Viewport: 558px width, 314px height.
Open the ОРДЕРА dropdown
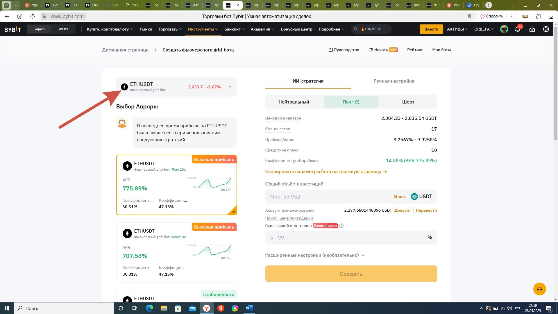pyautogui.click(x=484, y=29)
